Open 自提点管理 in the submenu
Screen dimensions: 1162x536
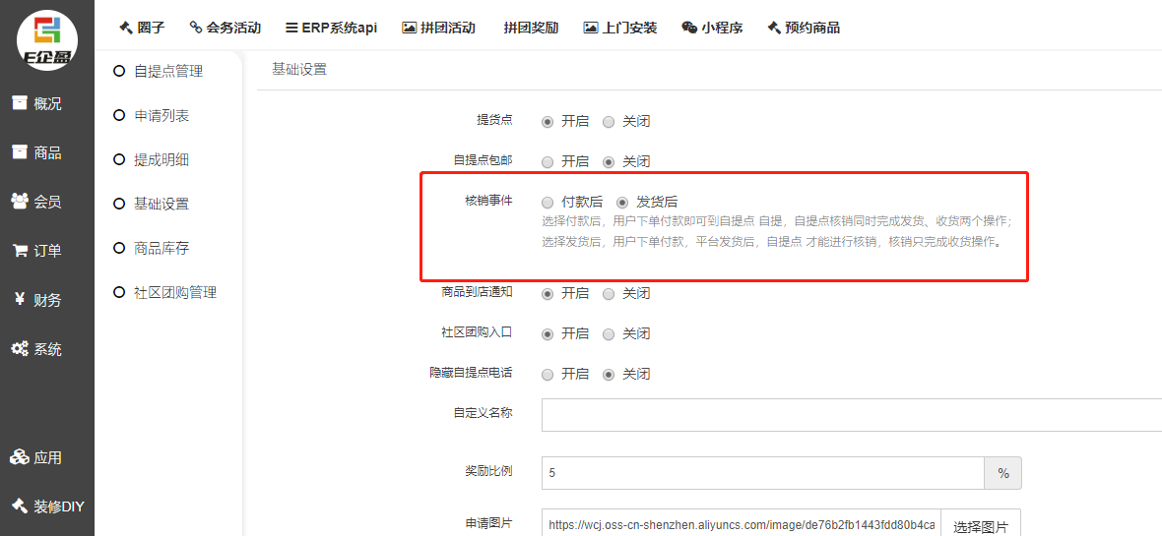pos(167,71)
